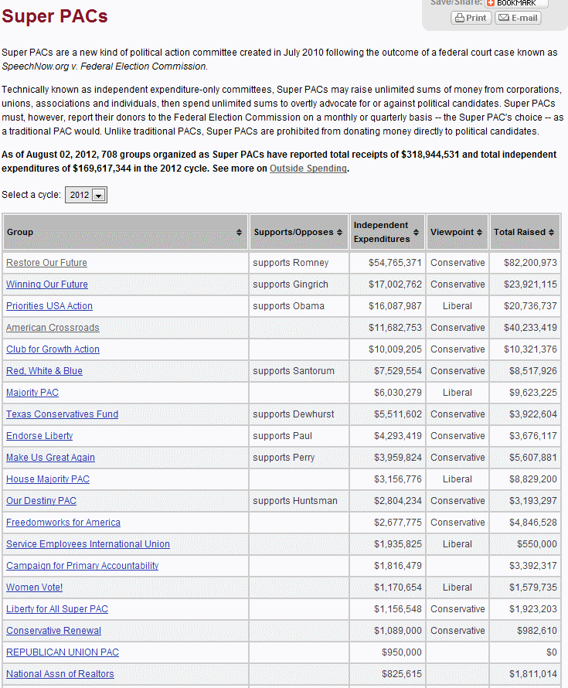Open Red, White & Blue link
Viewport: 568px width, 688px height.
44,371
